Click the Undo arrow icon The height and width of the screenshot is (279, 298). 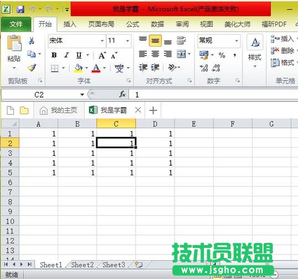click(33, 9)
